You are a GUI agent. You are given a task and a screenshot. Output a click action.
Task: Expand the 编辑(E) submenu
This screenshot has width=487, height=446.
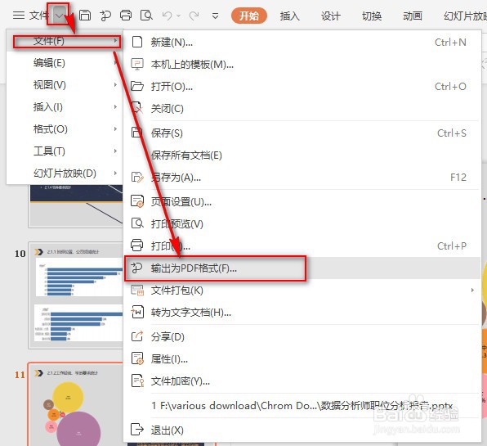point(64,63)
